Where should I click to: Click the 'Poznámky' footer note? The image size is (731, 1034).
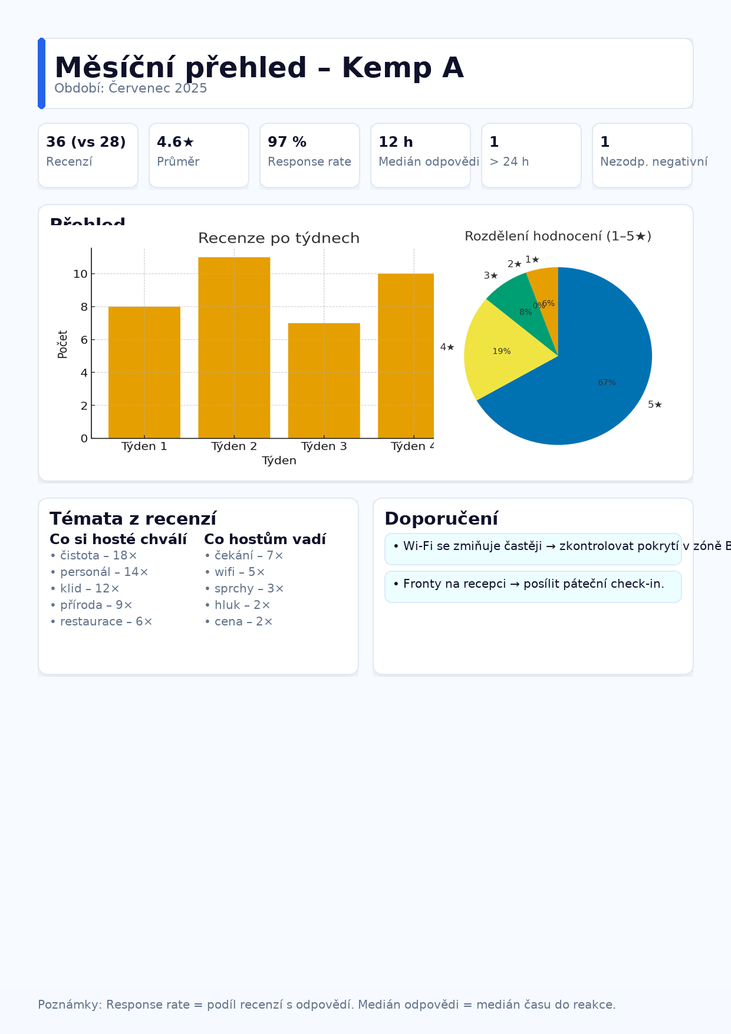(327, 1005)
